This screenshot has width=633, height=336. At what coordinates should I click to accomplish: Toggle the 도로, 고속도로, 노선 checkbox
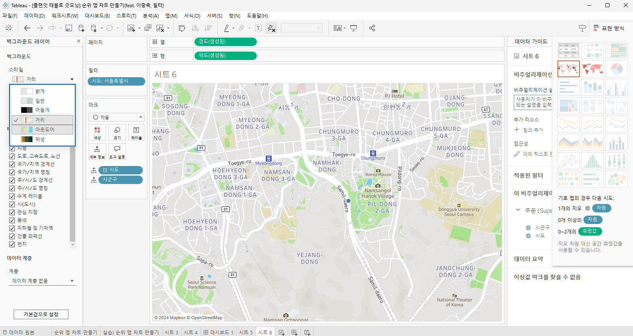[x=12, y=156]
